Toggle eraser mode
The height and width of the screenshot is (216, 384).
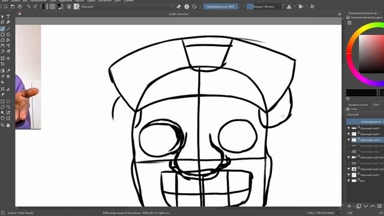pos(179,7)
